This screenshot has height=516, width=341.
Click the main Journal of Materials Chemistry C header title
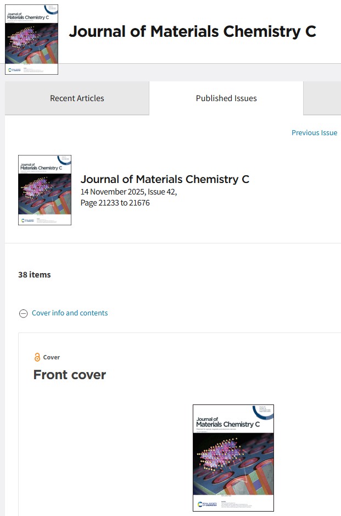click(192, 31)
